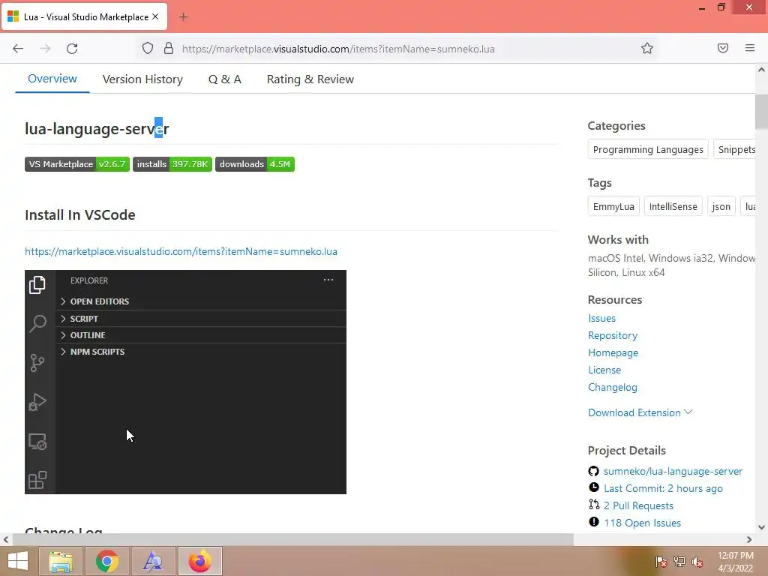Click the Remote Explorer monitor icon
Image resolution: width=768 pixels, height=576 pixels.
37,441
